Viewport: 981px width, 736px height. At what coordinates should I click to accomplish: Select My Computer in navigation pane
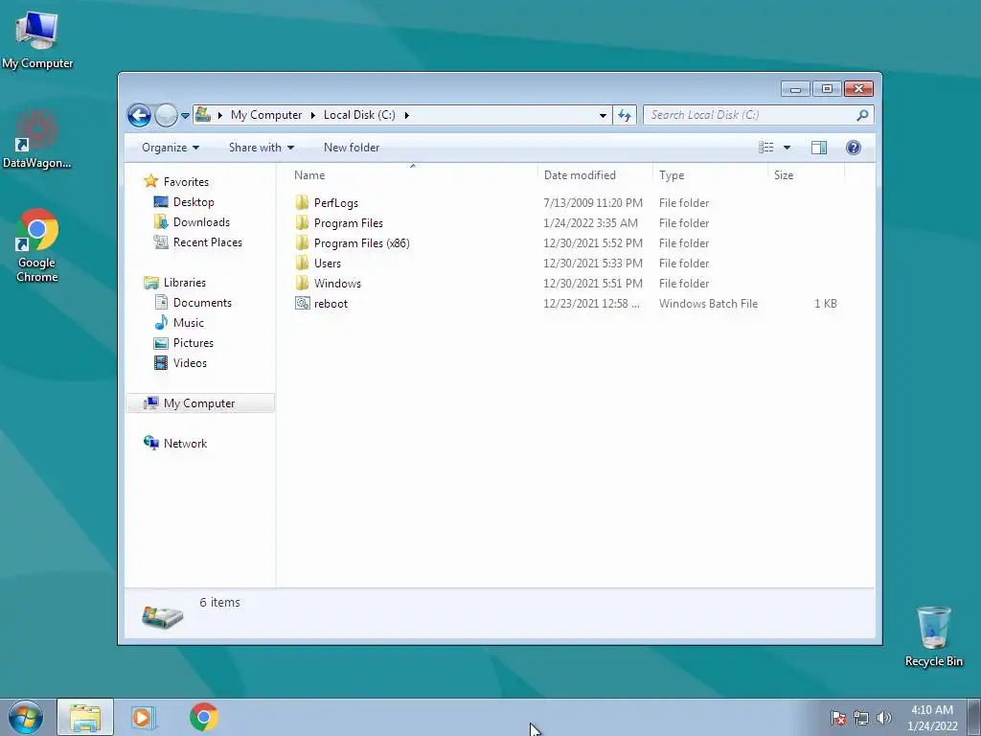click(199, 403)
